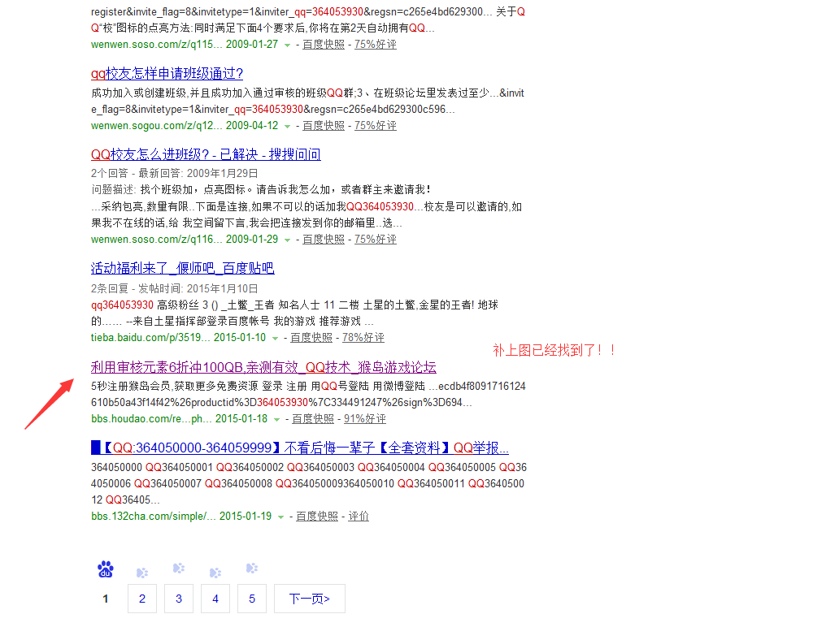Screen dimensions: 813x627
Task: Open 百度快照 for tieba.baidu.com result
Action: coord(311,338)
